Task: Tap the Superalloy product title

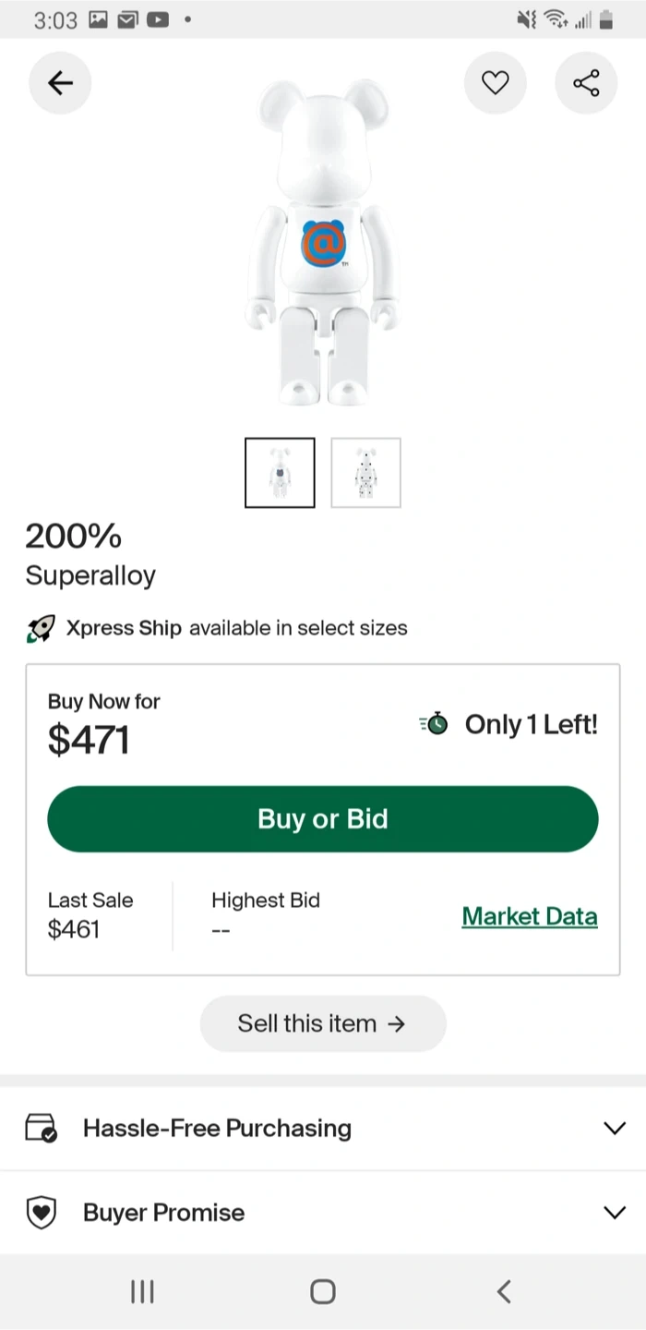Action: [90, 575]
